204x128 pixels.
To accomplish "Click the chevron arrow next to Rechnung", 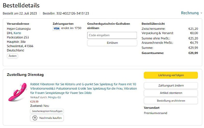I will [201, 13].
